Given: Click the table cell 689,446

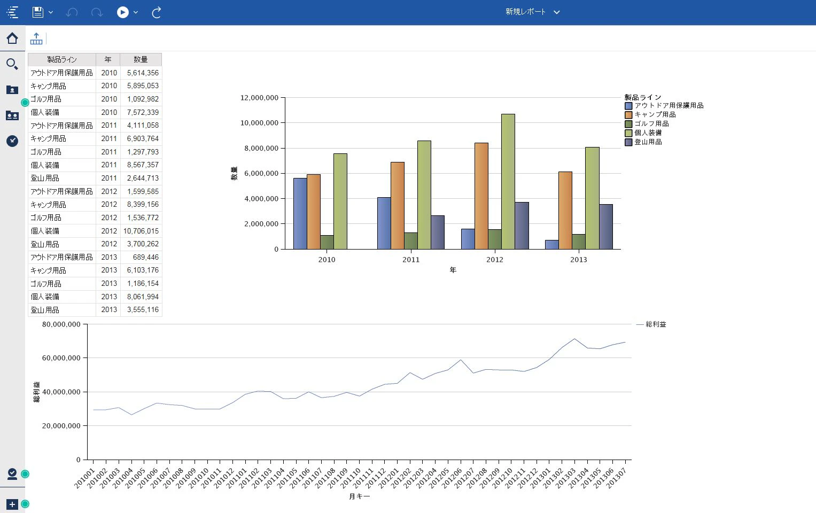Looking at the screenshot, I should [x=141, y=257].
